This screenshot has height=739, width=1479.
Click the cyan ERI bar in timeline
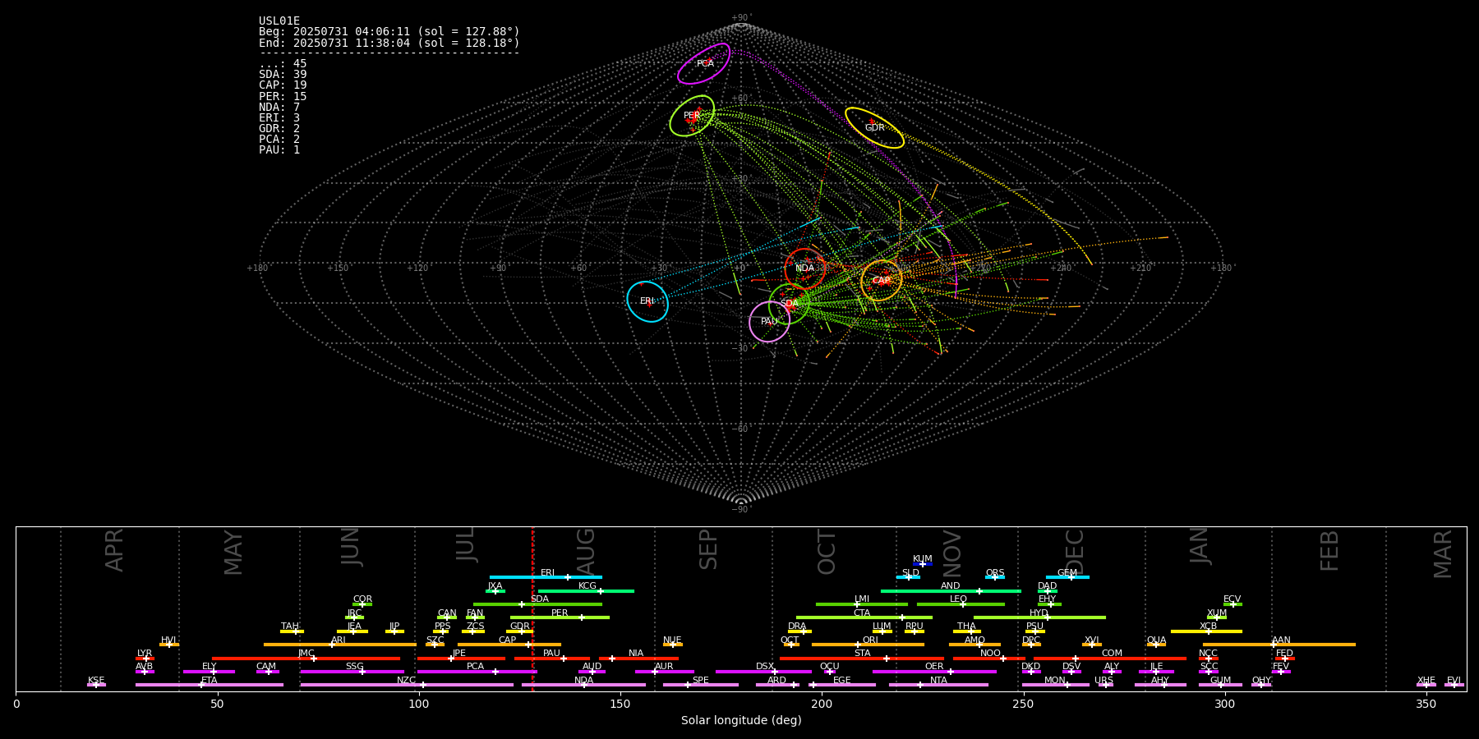point(546,577)
